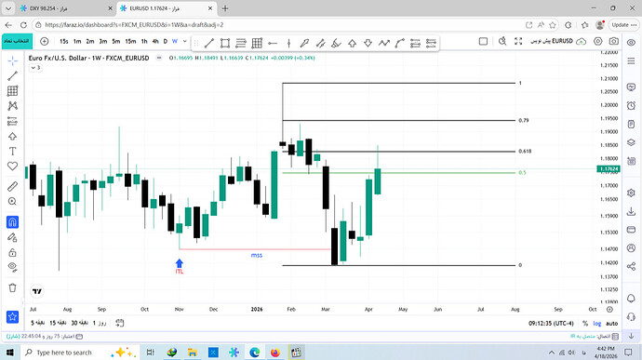Screen dimensions: 642x360
Task: Toggle log scale mode
Action: (597, 324)
